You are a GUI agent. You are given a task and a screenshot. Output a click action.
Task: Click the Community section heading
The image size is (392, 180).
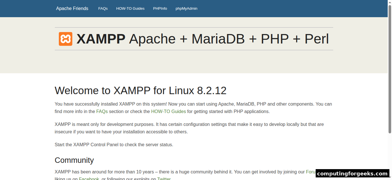74,160
